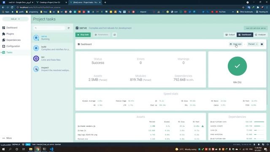Switch to the Analyzer tab
The width and height of the screenshot is (270, 152).
[260, 35]
